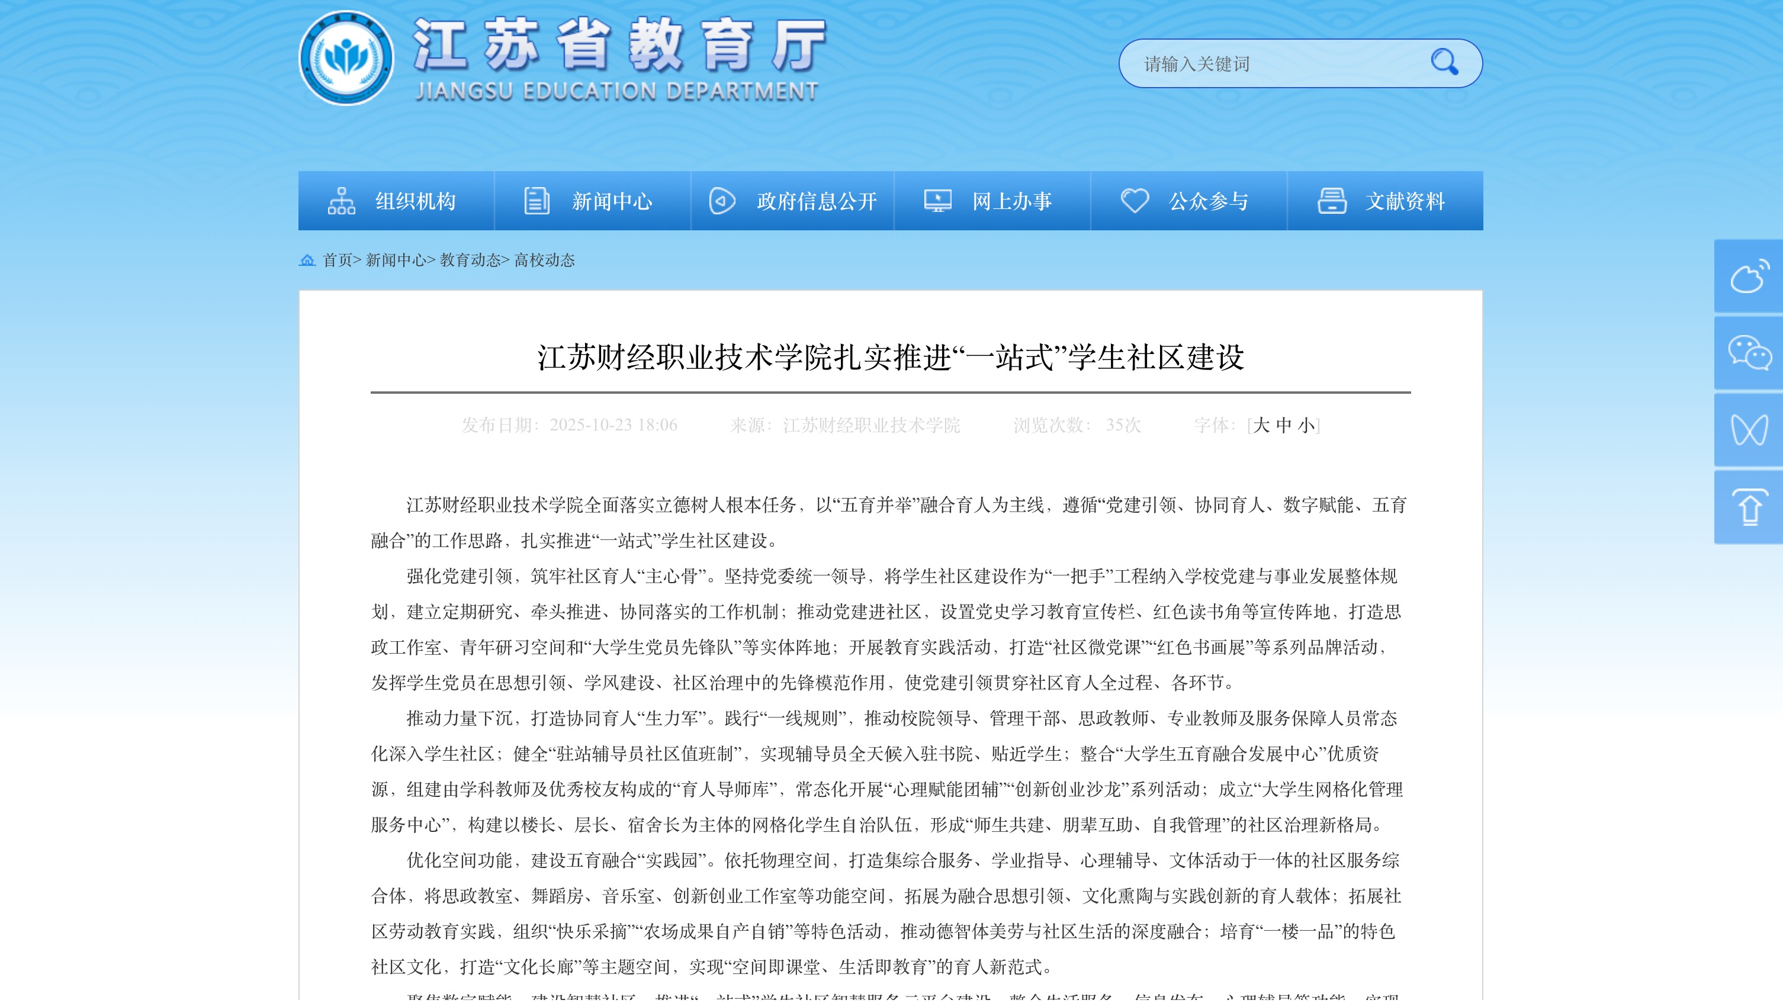
Task: Click the home icon in breadcrumb
Action: [307, 261]
